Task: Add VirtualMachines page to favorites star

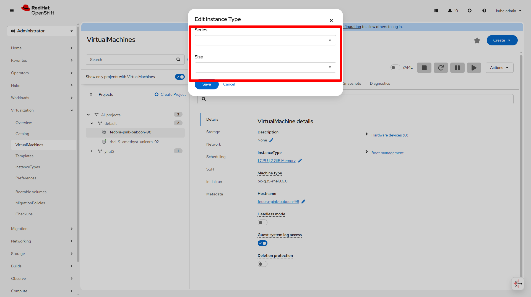Action: [477, 40]
